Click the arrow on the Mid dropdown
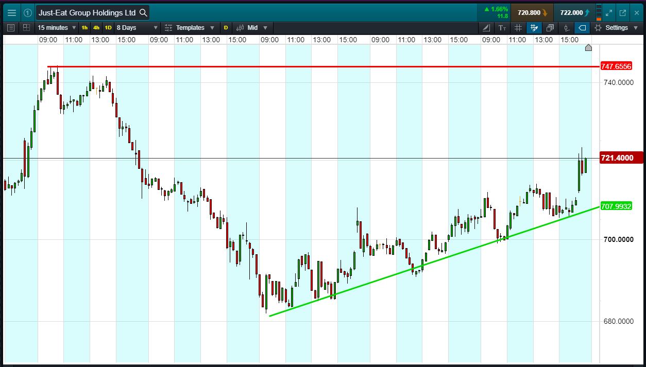 265,28
